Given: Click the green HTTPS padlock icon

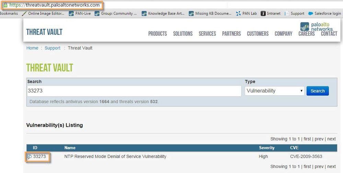Looking at the screenshot, I should point(5,5).
